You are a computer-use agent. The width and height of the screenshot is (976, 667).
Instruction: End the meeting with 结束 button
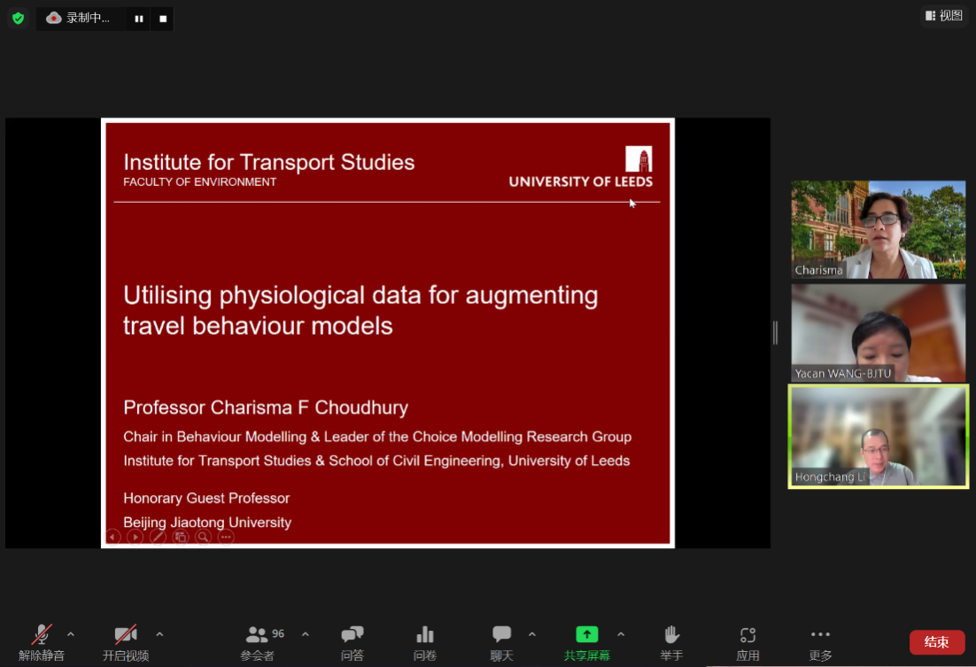click(937, 642)
